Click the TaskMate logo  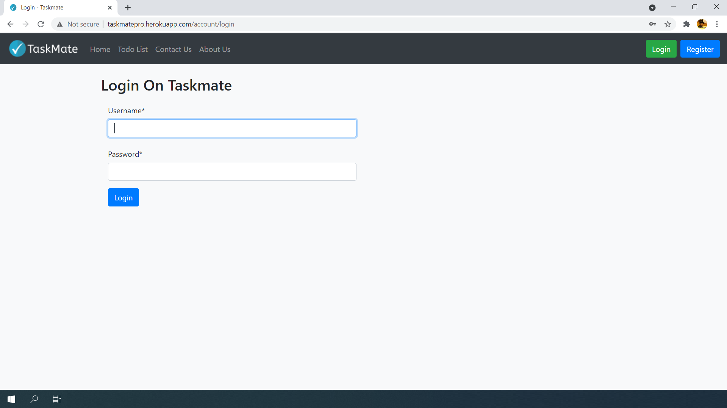[x=43, y=48]
